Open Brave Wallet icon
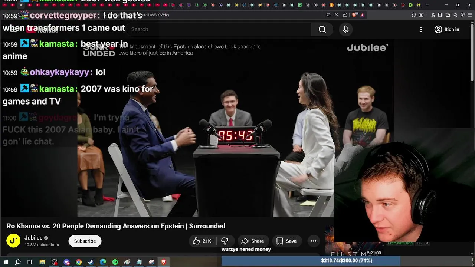The height and width of the screenshot is (267, 475). coord(448,15)
